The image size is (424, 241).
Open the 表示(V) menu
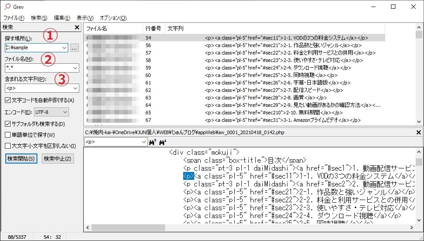tap(85, 18)
